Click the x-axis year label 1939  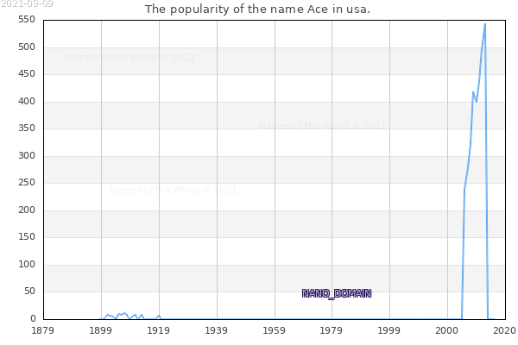pyautogui.click(x=216, y=330)
